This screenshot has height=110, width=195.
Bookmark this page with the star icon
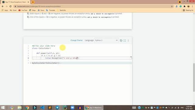pyautogui.click(x=172, y=6)
